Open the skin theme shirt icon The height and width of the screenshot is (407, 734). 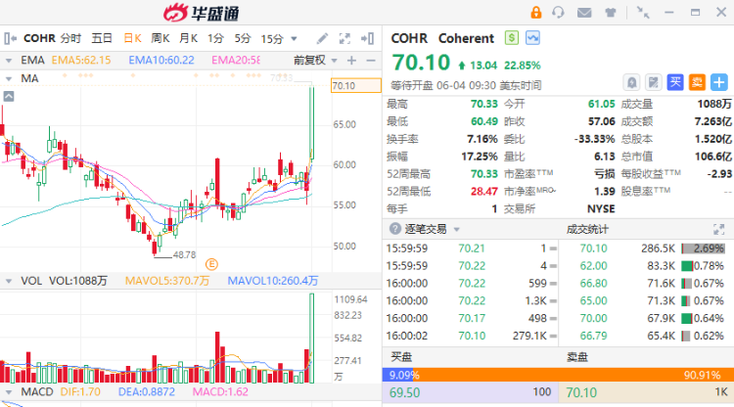pyautogui.click(x=611, y=13)
